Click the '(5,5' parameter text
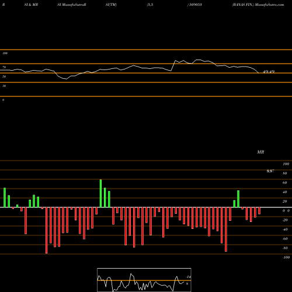The image size is (292, 292). click(x=150, y=5)
